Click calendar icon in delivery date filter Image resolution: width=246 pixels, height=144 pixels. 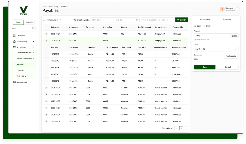[137, 20]
